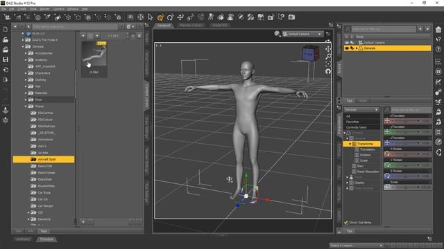Click the Create New Spotlight toolbar icon

click(48, 17)
